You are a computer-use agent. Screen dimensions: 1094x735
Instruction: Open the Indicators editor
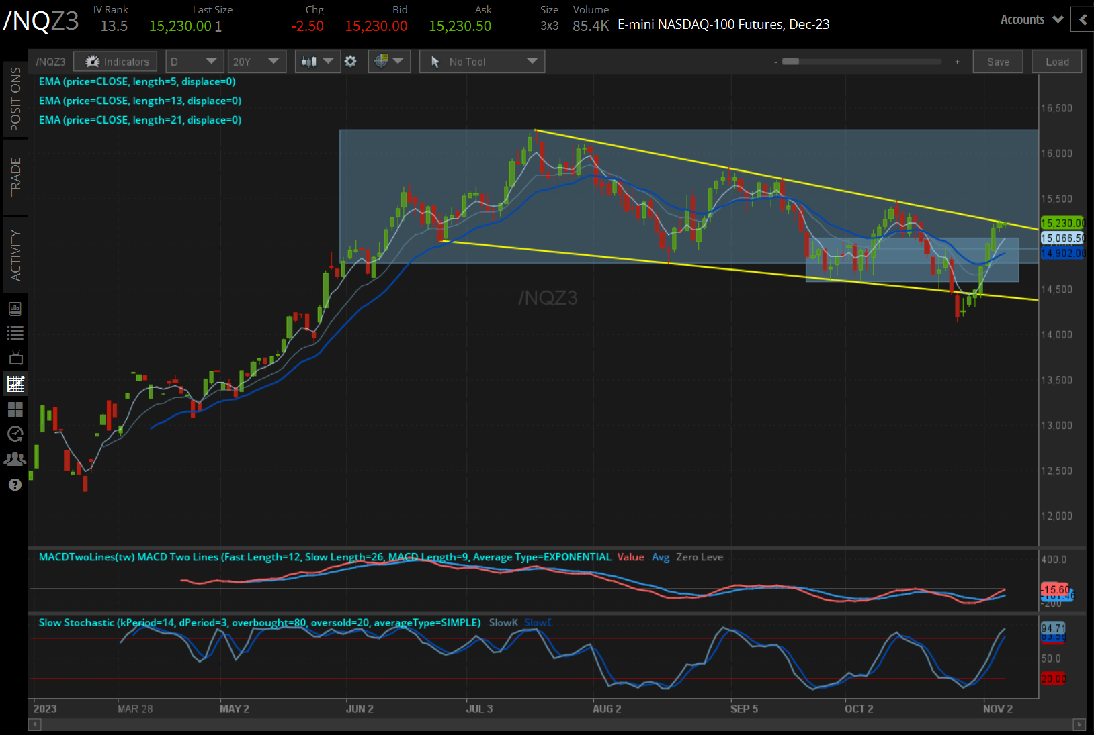[x=115, y=61]
